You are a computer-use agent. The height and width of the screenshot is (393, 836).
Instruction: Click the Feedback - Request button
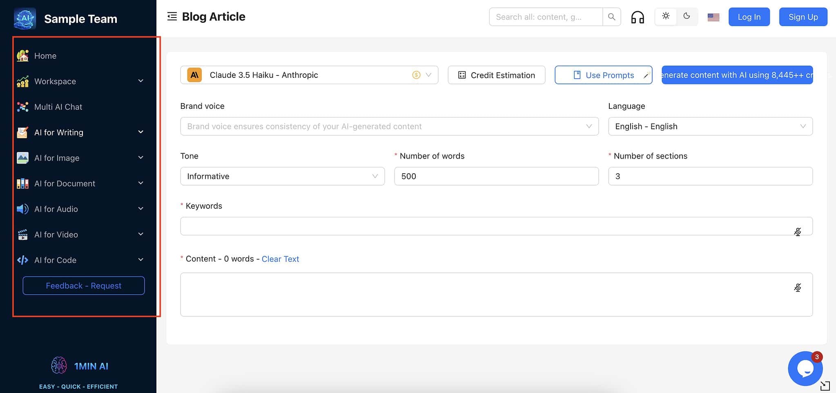(x=84, y=286)
